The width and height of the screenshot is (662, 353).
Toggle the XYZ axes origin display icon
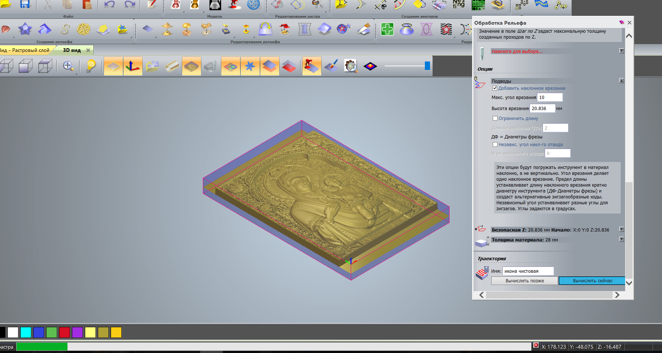[133, 66]
